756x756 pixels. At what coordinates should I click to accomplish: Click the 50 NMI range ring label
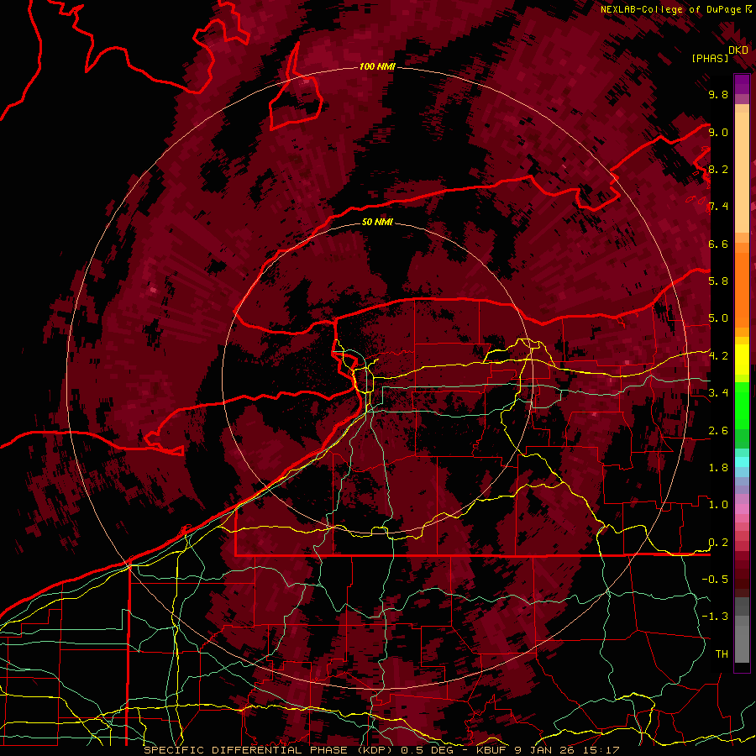[377, 222]
